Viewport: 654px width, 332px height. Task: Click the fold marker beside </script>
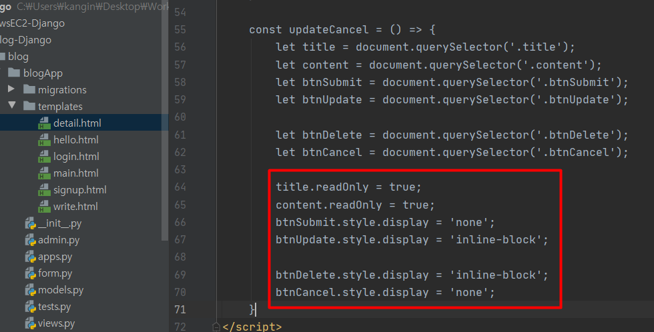pos(216,327)
